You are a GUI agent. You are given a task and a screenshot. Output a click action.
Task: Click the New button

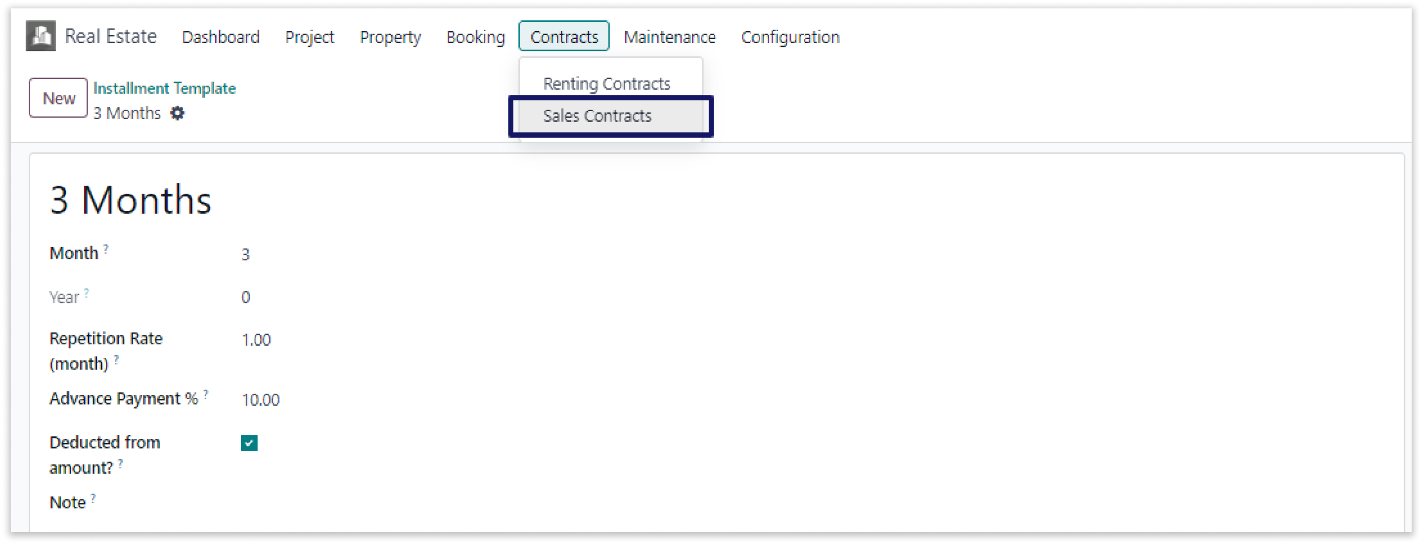click(58, 98)
